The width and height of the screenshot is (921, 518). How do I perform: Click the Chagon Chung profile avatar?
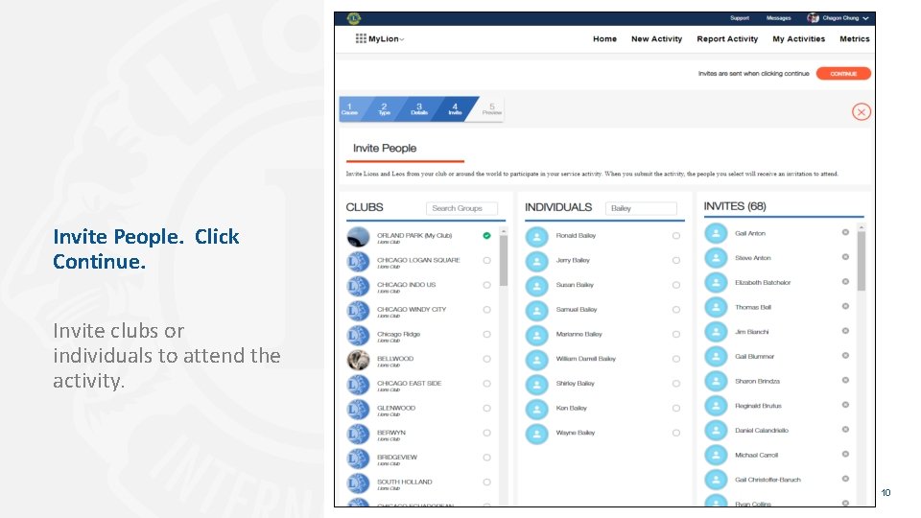pos(813,18)
